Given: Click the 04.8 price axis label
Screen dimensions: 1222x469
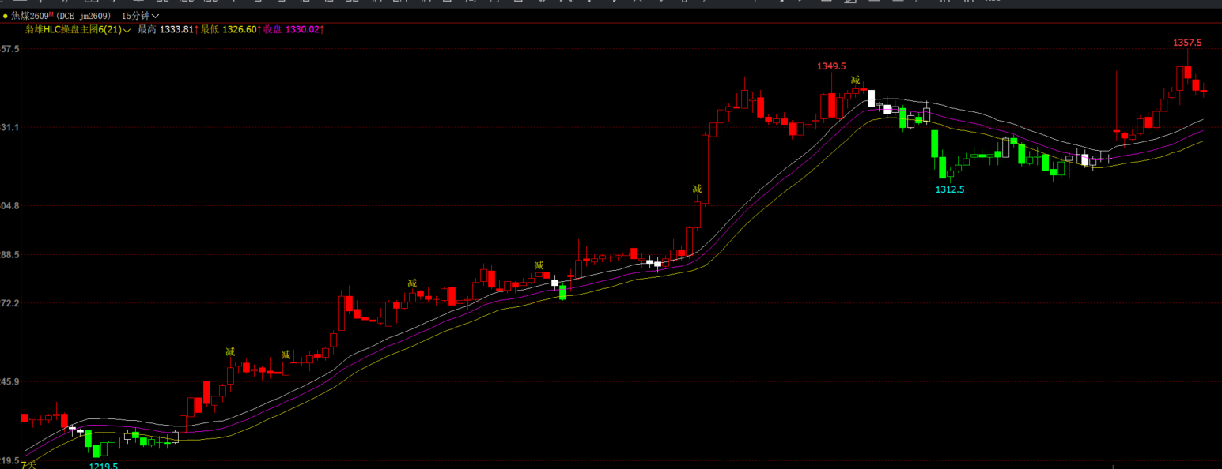Looking at the screenshot, I should click(9, 205).
